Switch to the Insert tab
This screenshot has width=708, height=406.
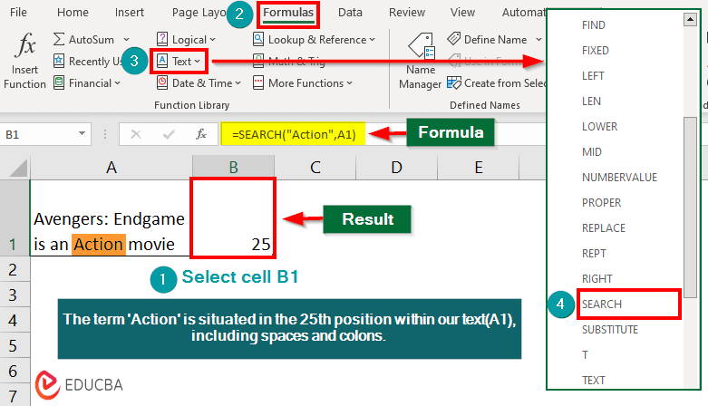pos(129,12)
